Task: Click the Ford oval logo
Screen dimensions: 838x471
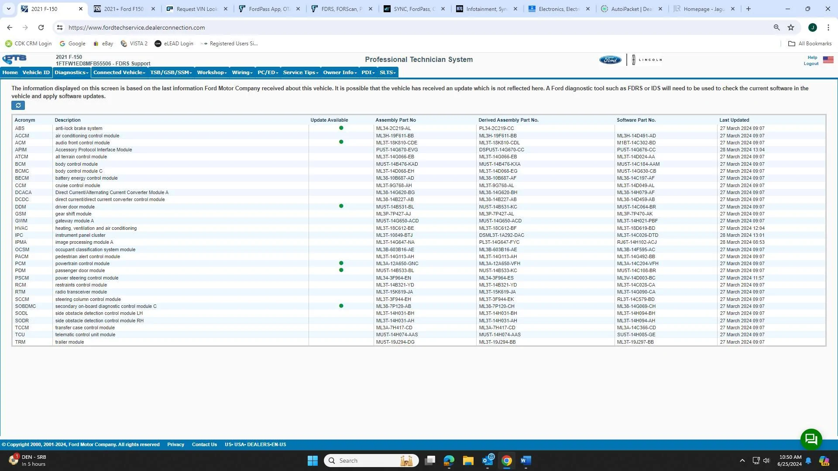Action: (x=610, y=60)
